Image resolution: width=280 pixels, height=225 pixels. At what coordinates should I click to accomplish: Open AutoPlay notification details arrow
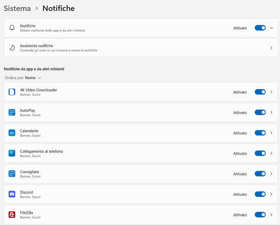click(271, 112)
